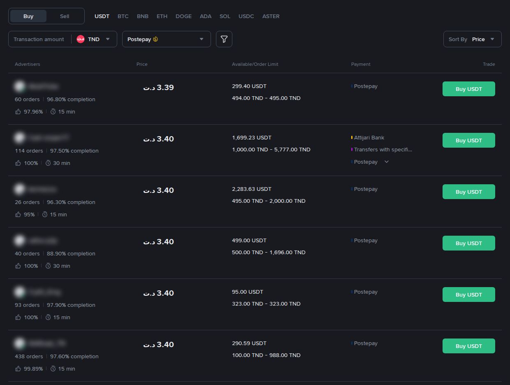Expand payment methods chevron next to Postepay
The image size is (510, 385).
click(x=386, y=162)
